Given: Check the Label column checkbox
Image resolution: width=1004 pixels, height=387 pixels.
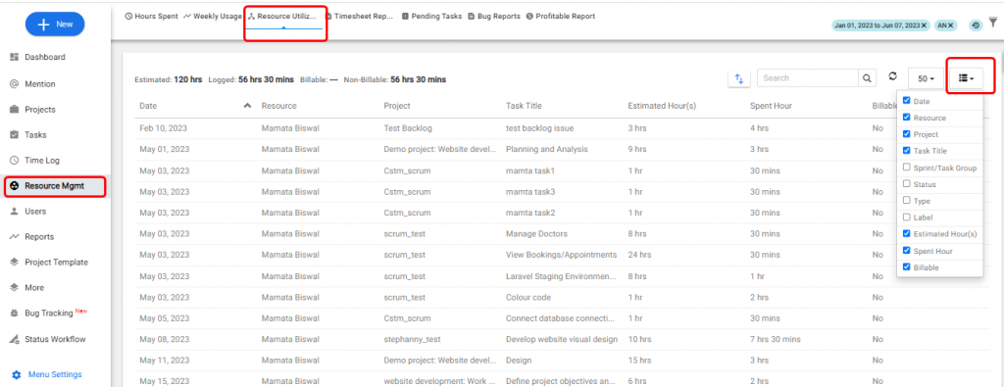Looking at the screenshot, I should click(x=907, y=217).
